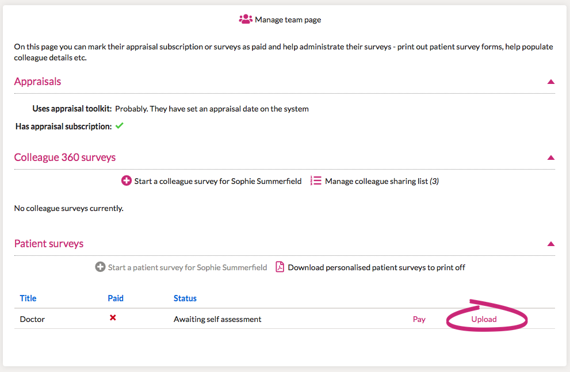This screenshot has width=570, height=372.
Task: Click the plus icon to start colleague survey
Action: click(x=127, y=181)
